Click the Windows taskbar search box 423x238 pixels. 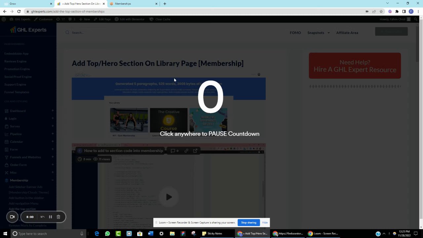[x=48, y=234]
